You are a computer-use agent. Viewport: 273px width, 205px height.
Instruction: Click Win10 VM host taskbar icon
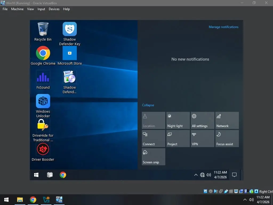click(x=59, y=200)
